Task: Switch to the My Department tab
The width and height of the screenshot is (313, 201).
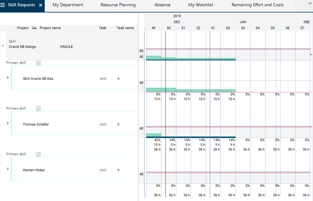Action: pos(68,5)
